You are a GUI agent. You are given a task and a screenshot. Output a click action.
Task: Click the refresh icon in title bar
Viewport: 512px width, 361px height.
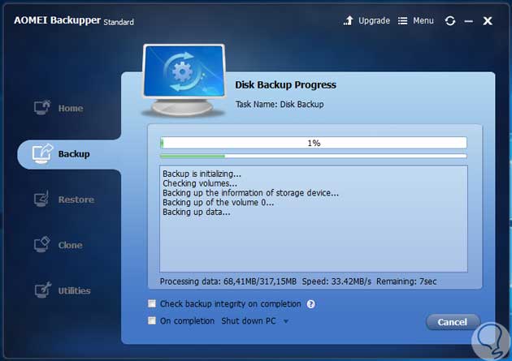[x=450, y=21]
